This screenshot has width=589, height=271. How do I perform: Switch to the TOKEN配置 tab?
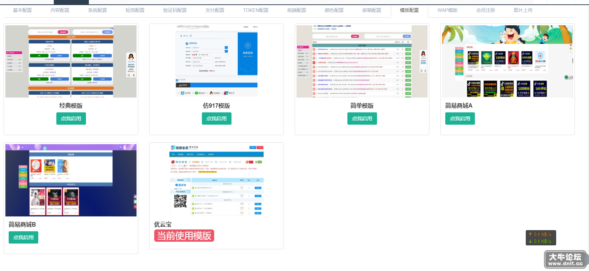click(x=256, y=10)
